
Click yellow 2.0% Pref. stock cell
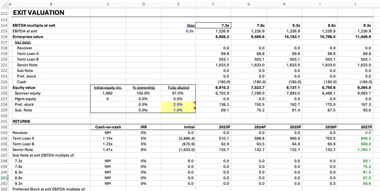(x=178, y=105)
